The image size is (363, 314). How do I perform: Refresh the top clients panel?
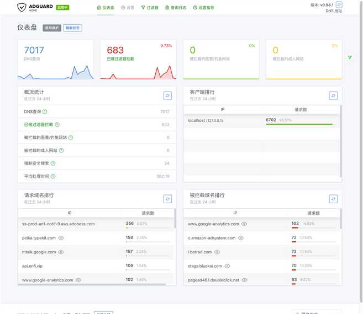[x=333, y=96]
